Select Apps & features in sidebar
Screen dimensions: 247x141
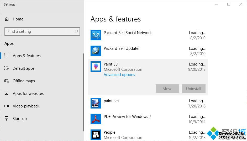(27, 56)
